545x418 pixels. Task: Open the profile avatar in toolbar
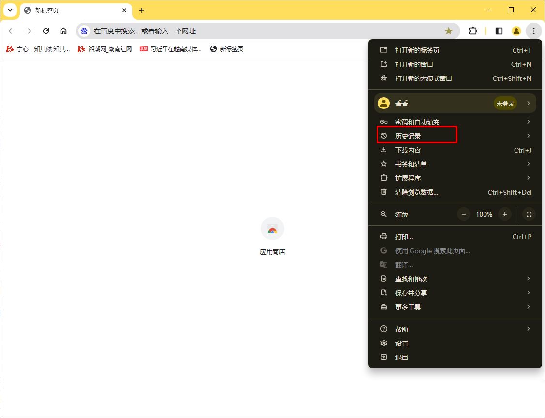coord(516,31)
